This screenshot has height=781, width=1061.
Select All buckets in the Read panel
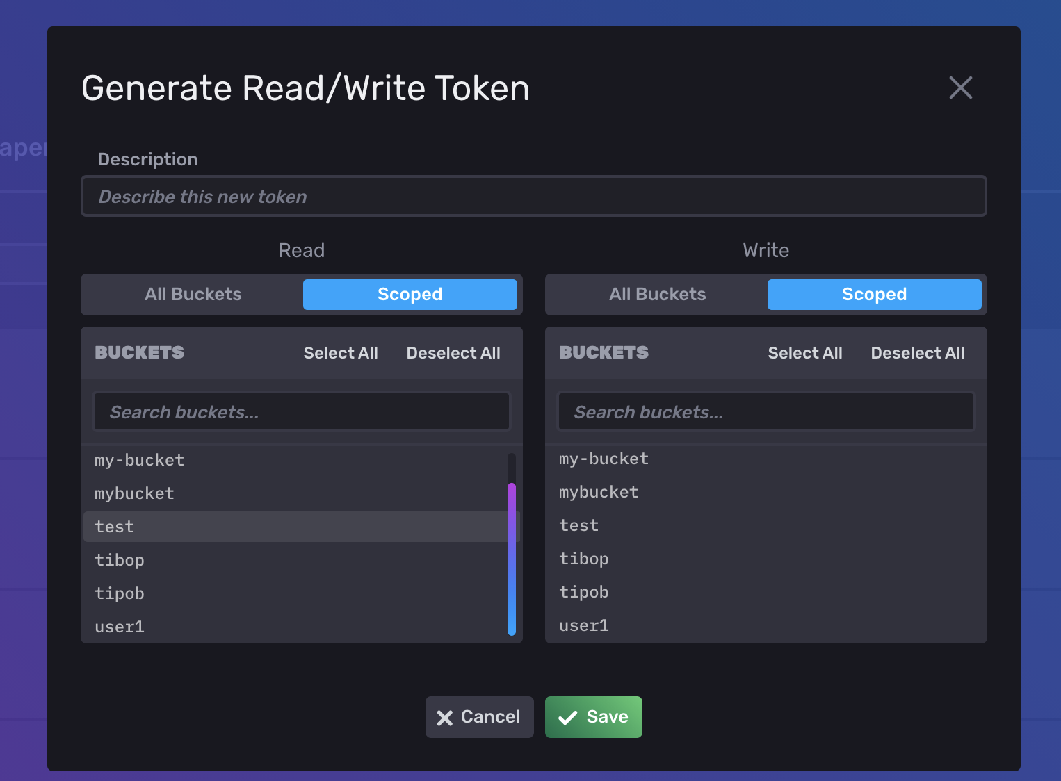(341, 352)
